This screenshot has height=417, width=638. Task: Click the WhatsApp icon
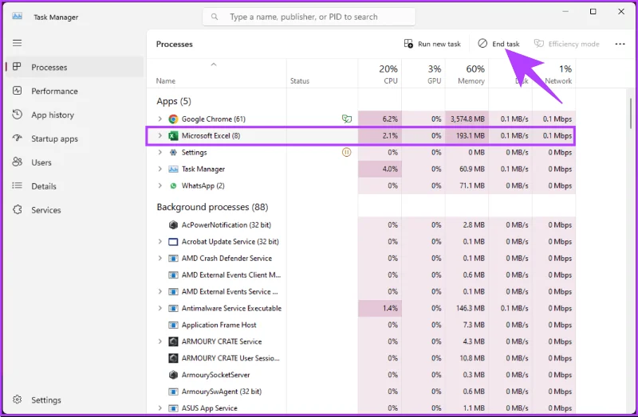(x=173, y=185)
